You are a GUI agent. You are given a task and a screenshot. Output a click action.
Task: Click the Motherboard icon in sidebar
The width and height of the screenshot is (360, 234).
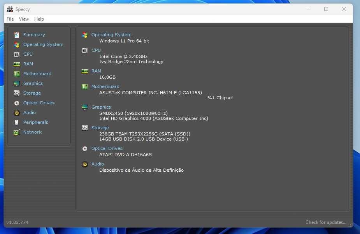[16, 74]
